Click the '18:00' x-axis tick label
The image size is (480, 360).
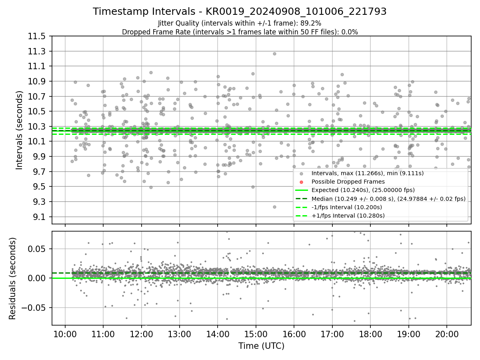point(370,334)
